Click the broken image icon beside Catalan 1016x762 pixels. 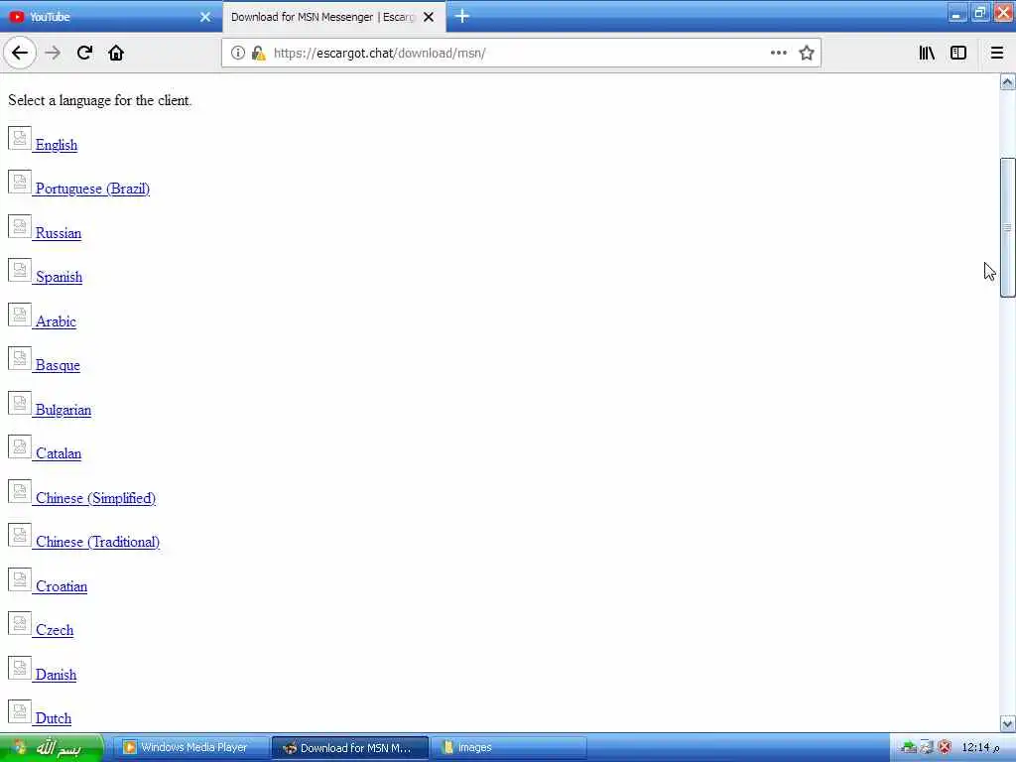coord(20,446)
